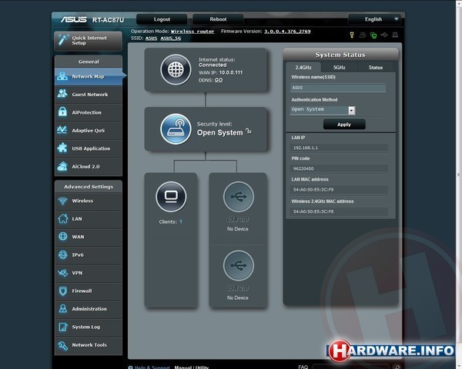
Task: Select Network Map sidebar icon
Action: click(62, 76)
